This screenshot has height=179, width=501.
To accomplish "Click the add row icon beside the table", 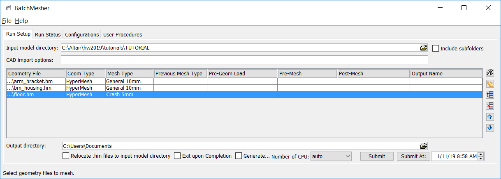I will (490, 95).
